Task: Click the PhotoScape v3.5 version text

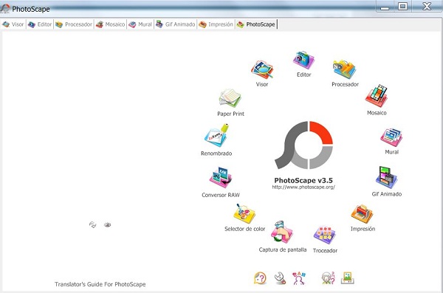Action: click(303, 180)
